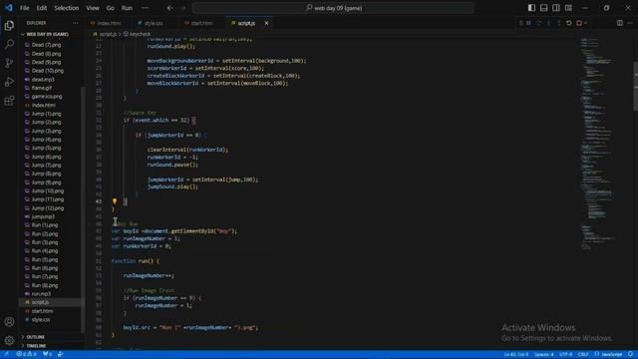Image resolution: width=638 pixels, height=359 pixels.
Task: Expand the TIMELINE section
Action: [37, 346]
